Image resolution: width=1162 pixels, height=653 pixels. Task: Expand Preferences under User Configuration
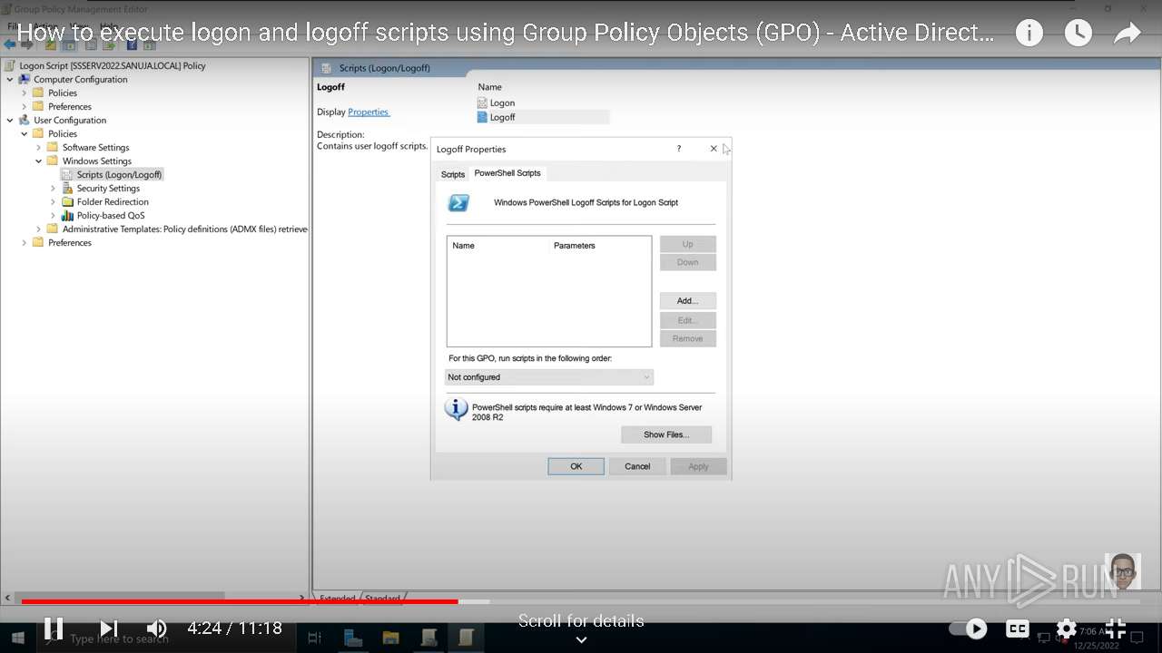click(x=25, y=242)
